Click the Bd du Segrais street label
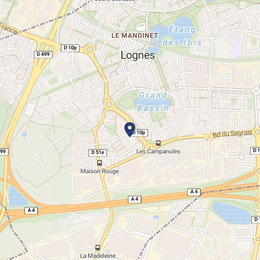This screenshot has height=260, width=260. click(x=232, y=134)
